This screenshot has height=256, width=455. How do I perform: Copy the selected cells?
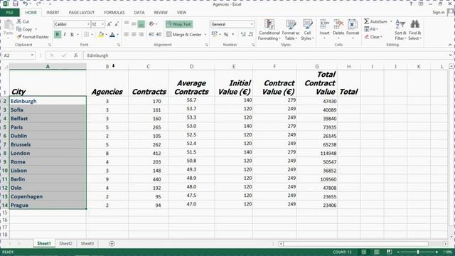pyautogui.click(x=25, y=29)
